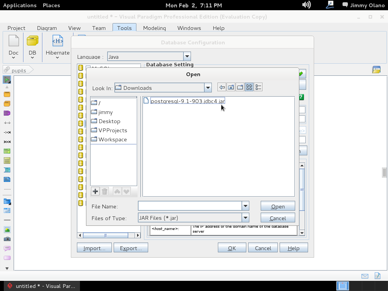
Task: Select the pointer tool in diagram palette
Action: [7, 80]
